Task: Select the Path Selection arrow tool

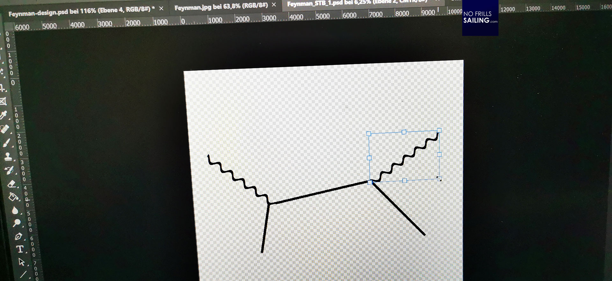Action: (x=21, y=262)
